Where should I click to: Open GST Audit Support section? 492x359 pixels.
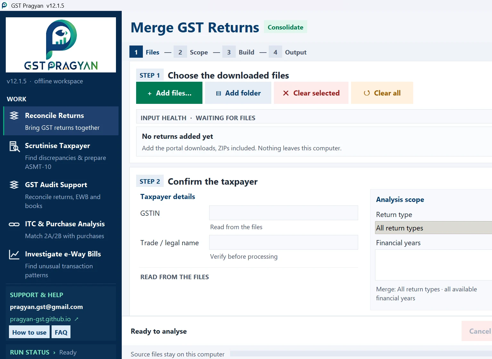click(x=61, y=195)
